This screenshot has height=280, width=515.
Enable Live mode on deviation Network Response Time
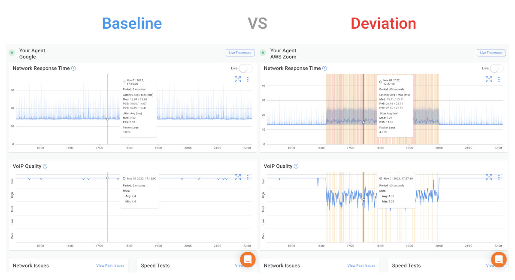(x=497, y=68)
